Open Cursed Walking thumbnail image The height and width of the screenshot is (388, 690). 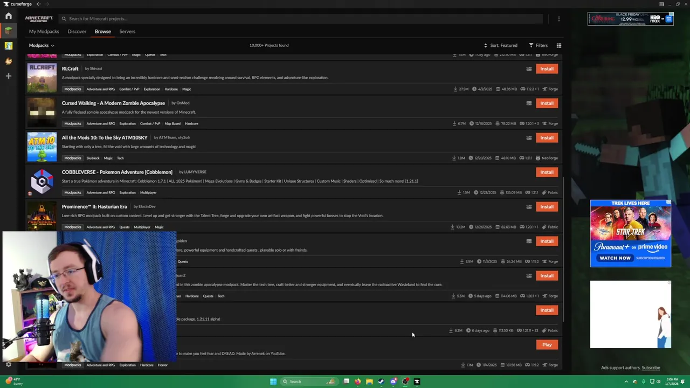[42, 112]
